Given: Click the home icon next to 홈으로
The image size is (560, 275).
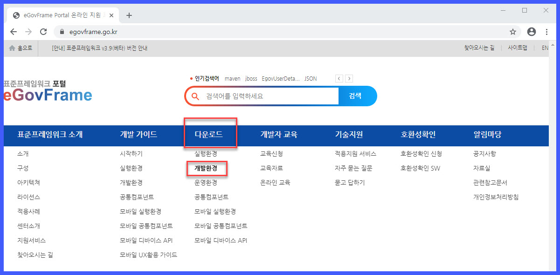Looking at the screenshot, I should click(x=12, y=48).
